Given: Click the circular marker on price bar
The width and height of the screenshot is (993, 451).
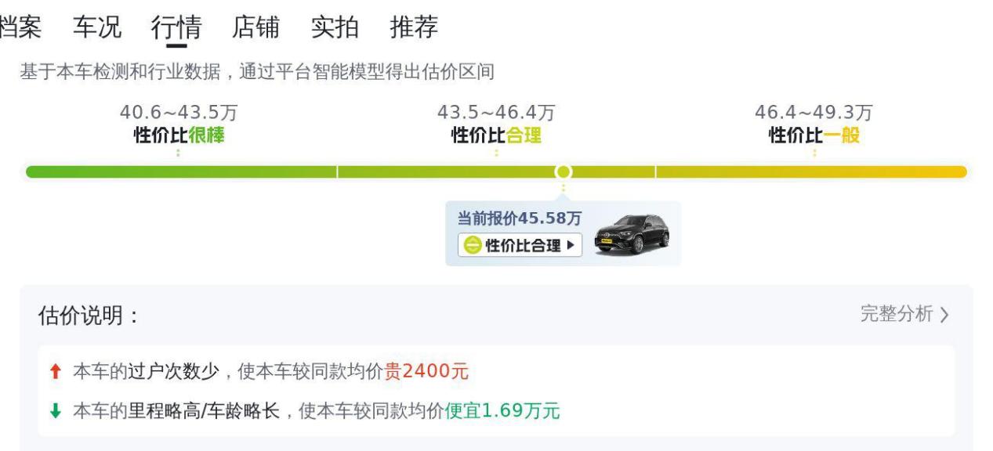Looking at the screenshot, I should [x=563, y=171].
